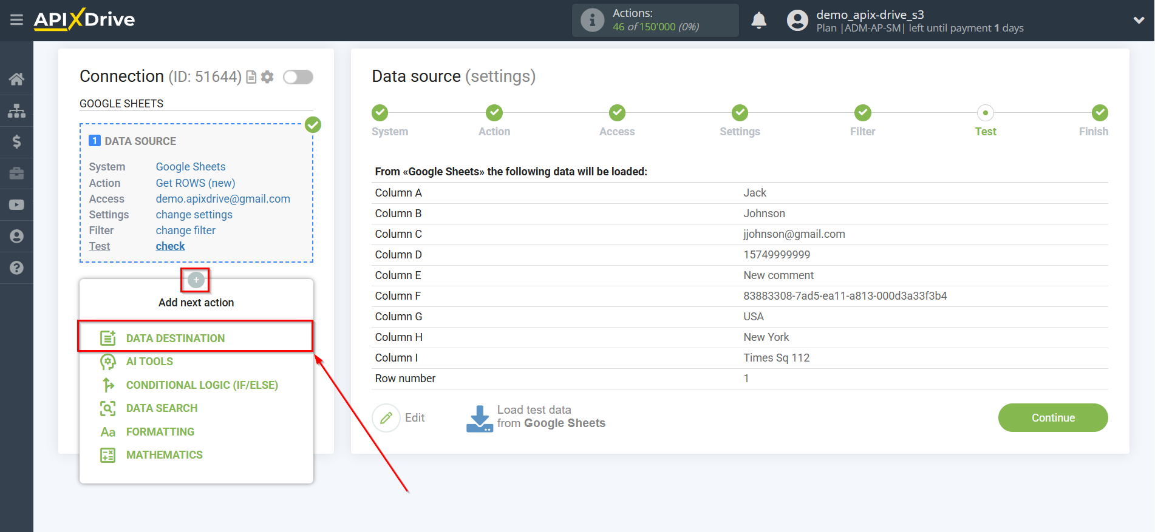Click the Conditional Logic branch icon
The width and height of the screenshot is (1155, 532).
[108, 385]
